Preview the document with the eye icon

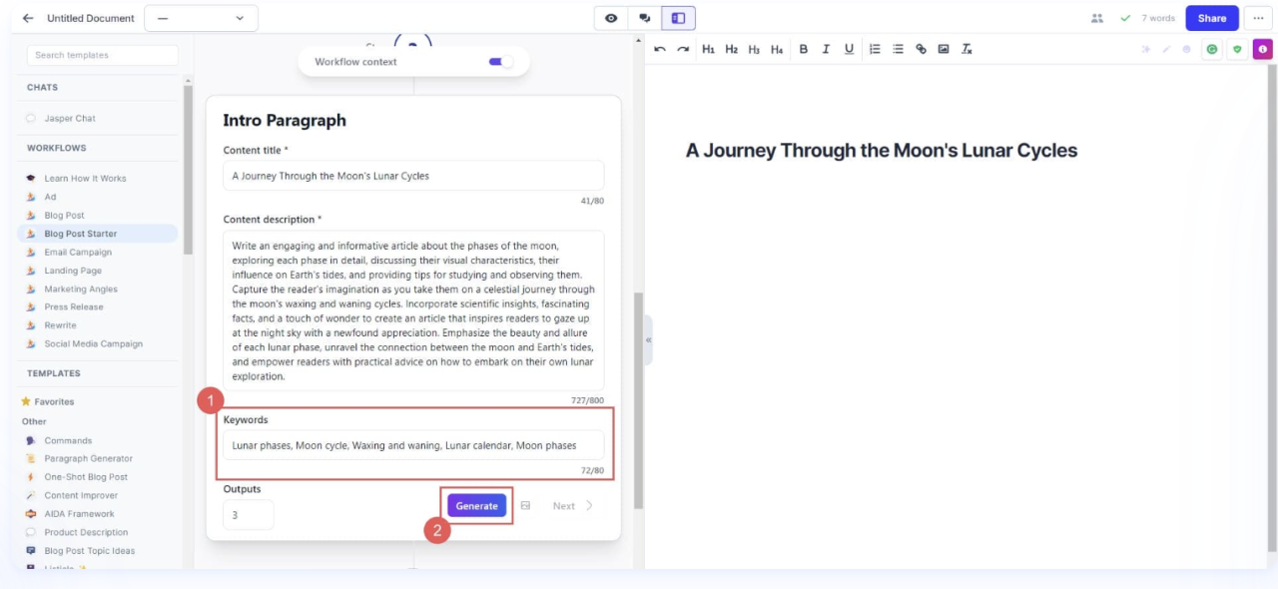click(x=610, y=17)
